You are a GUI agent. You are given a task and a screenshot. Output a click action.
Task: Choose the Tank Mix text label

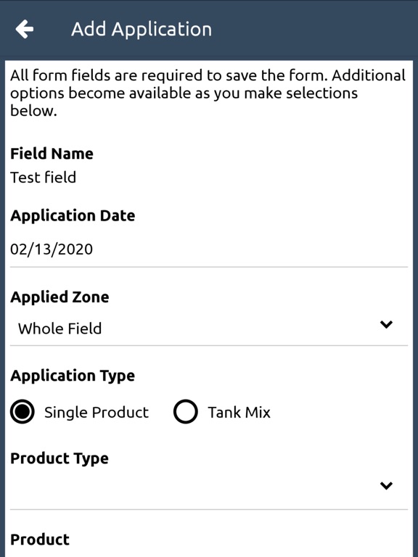click(239, 413)
